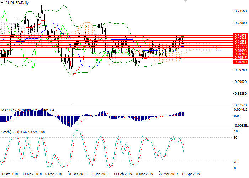Image resolution: width=249 pixels, height=178 pixels.
Task: Click the 23 Oct 2018 date marker
Action: coord(10,174)
